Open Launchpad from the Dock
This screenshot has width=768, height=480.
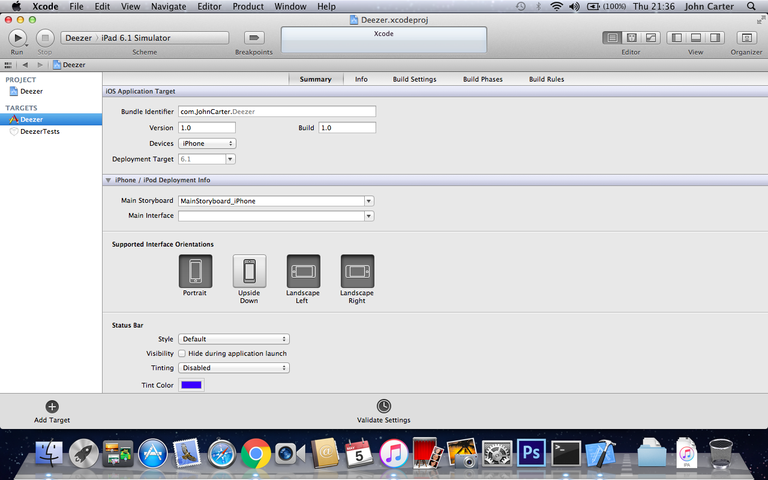(84, 453)
